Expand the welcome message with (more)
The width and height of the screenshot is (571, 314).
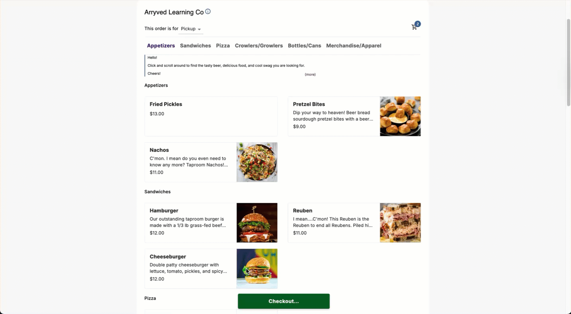[310, 75]
